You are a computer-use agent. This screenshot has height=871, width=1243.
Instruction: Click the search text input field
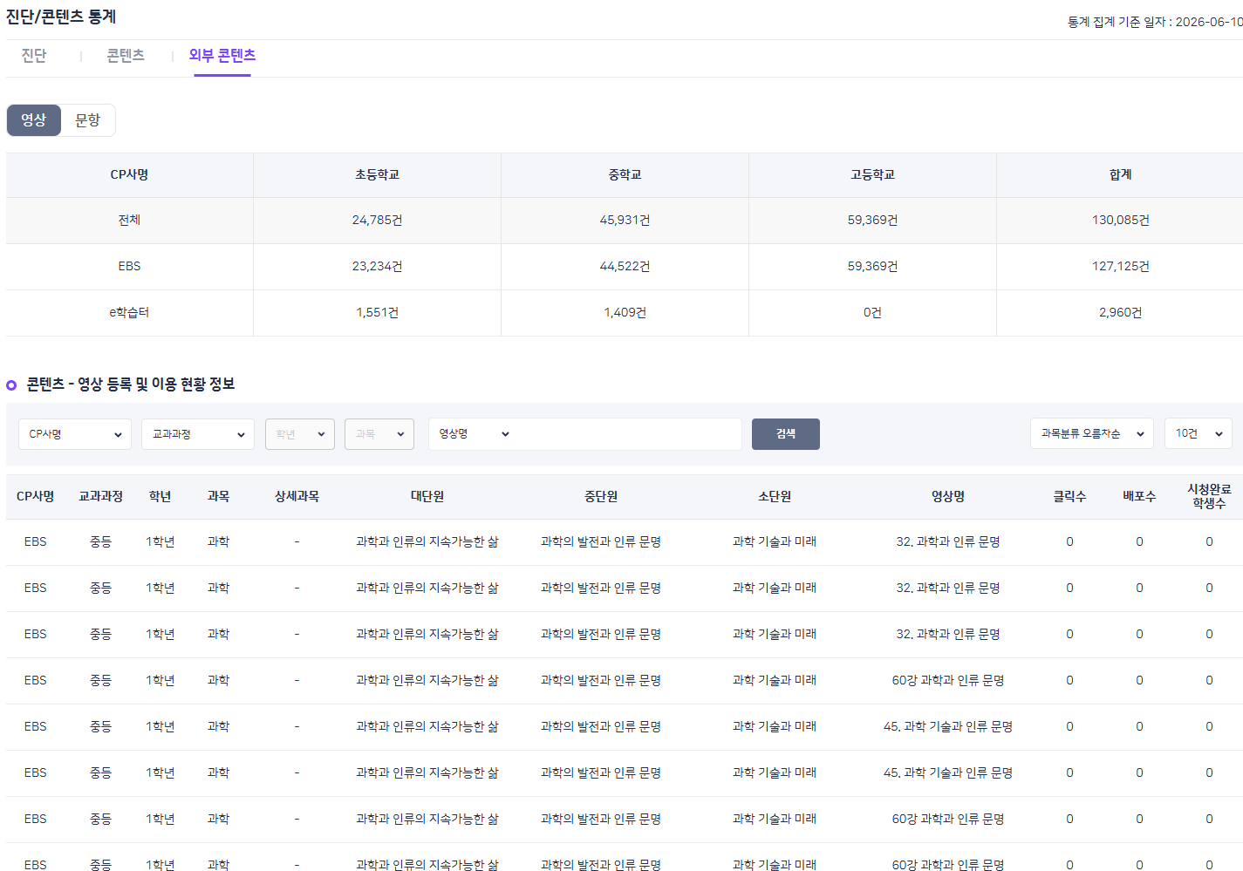[x=628, y=434]
